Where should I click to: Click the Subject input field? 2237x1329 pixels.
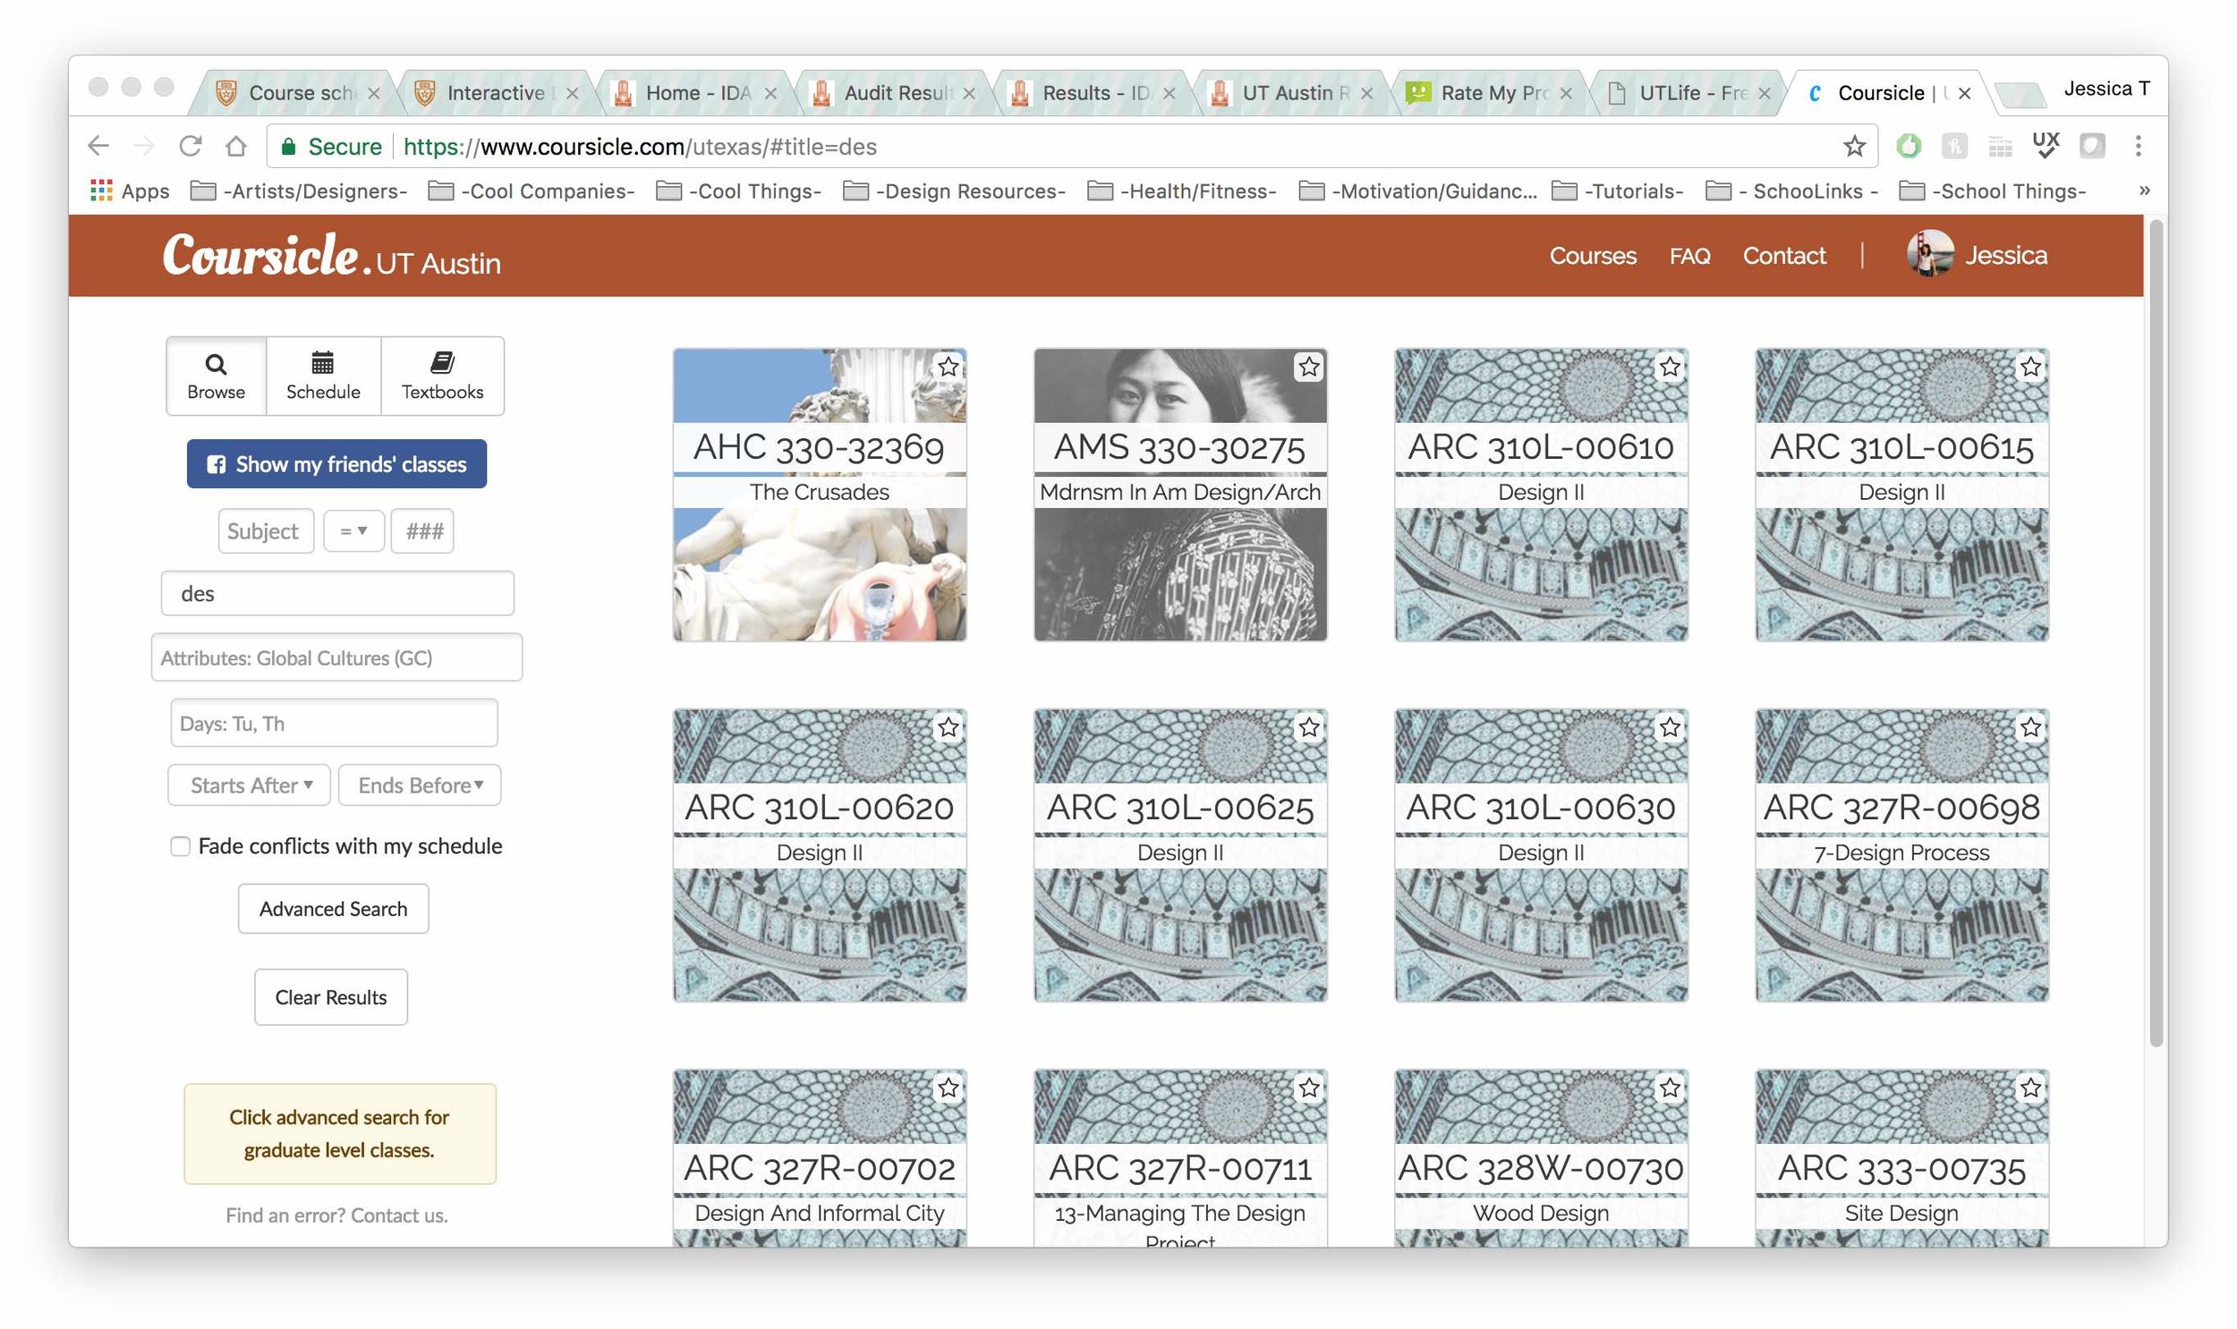pos(265,531)
